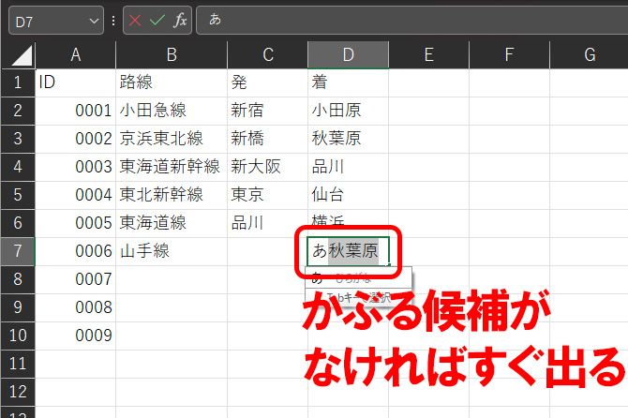Viewport: 628px width, 418px height.
Task: Select row 7 header
Action: point(18,251)
